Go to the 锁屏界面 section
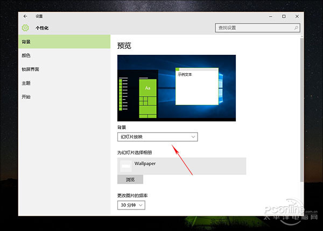 coord(64,69)
